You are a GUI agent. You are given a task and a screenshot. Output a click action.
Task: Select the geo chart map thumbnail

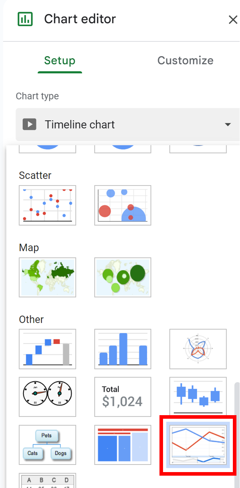tap(48, 277)
